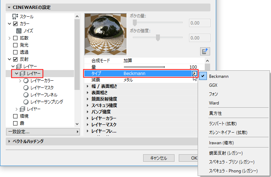
Task: Click the load settings icon button below the ボケ fields
Action: click(205, 52)
